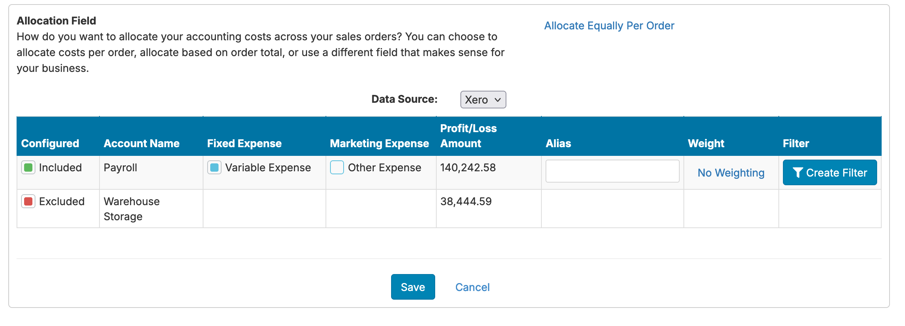Toggle the green Included checkbox for Payroll
The image size is (905, 326).
pyautogui.click(x=28, y=168)
